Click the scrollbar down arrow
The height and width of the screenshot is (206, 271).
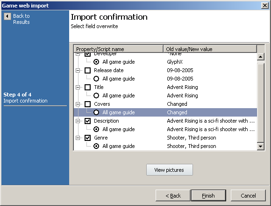[x=260, y=147]
